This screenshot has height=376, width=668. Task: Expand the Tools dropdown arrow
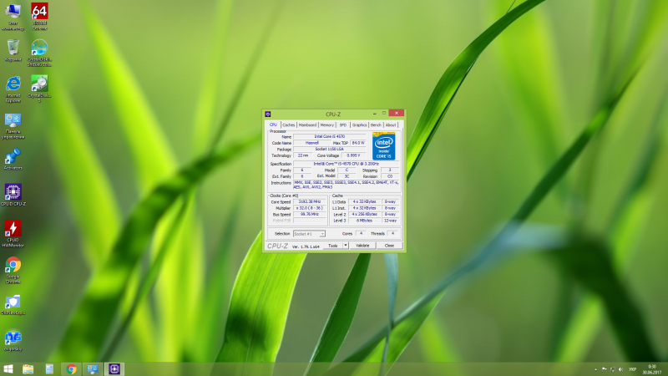346,246
